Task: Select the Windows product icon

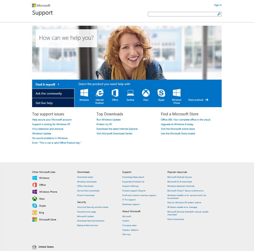Action: pyautogui.click(x=84, y=93)
